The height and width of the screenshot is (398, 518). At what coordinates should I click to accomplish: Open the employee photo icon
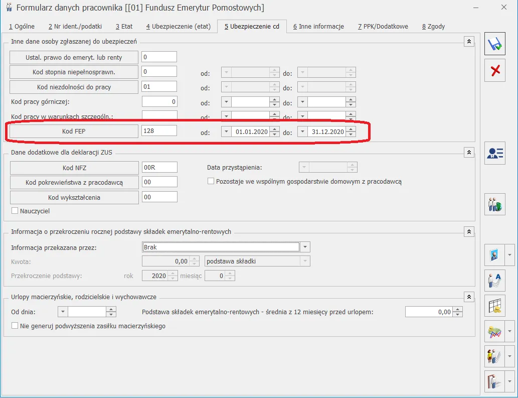point(494,255)
